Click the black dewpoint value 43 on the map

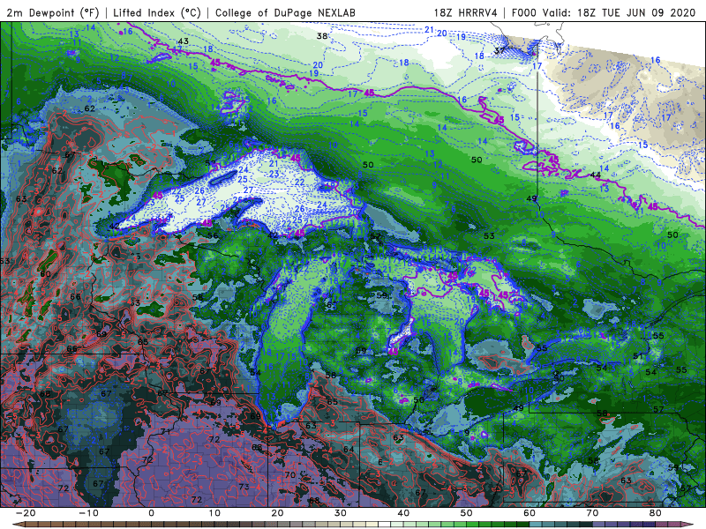tap(184, 41)
